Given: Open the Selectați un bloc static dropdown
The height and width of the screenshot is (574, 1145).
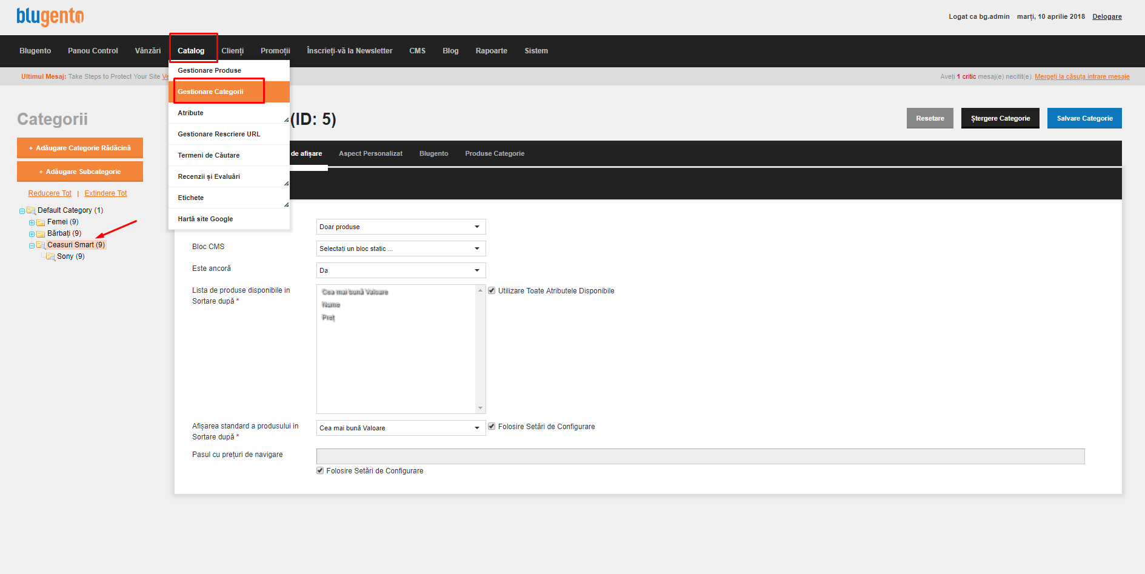Looking at the screenshot, I should pos(401,249).
